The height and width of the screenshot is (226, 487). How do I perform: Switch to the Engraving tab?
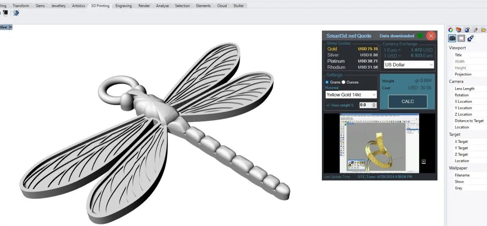[x=124, y=6]
